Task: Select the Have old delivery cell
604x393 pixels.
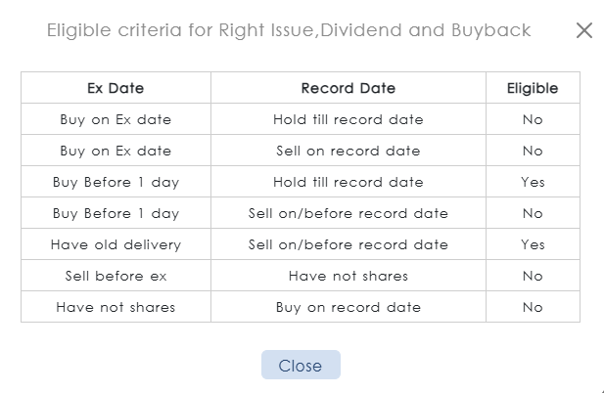Action: click(116, 244)
